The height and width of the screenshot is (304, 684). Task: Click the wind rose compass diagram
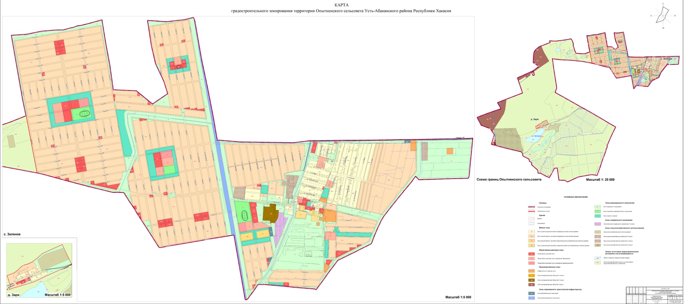(x=663, y=16)
